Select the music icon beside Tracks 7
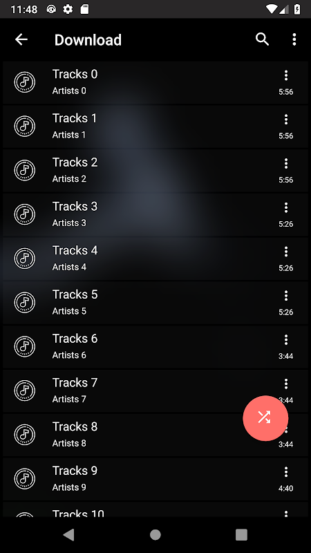The image size is (311, 553). click(x=25, y=391)
